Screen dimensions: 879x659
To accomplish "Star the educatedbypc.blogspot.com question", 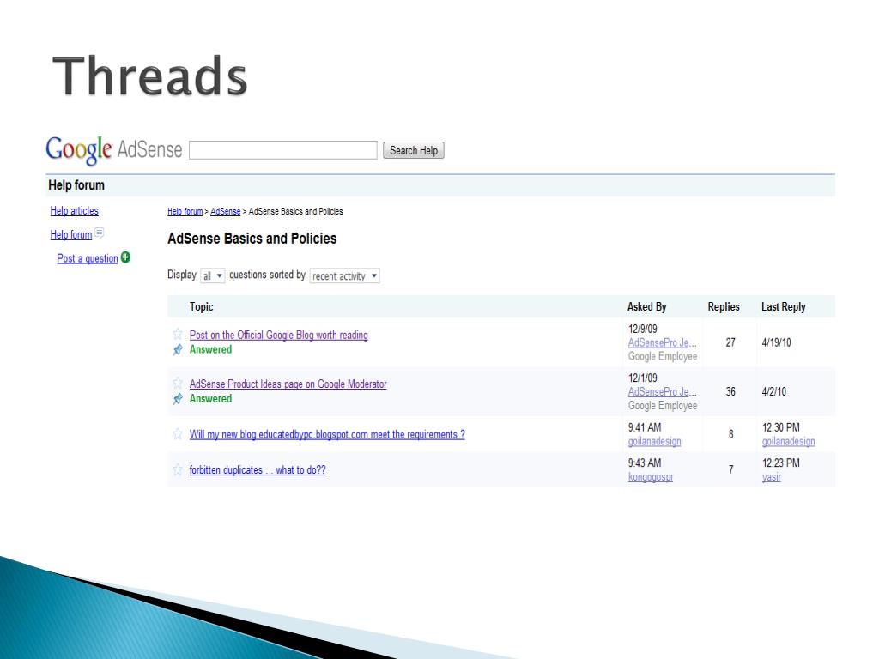I will [x=178, y=434].
